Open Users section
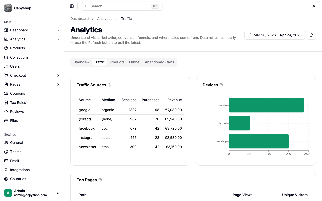The width and height of the screenshot is (322, 201). [32, 66]
